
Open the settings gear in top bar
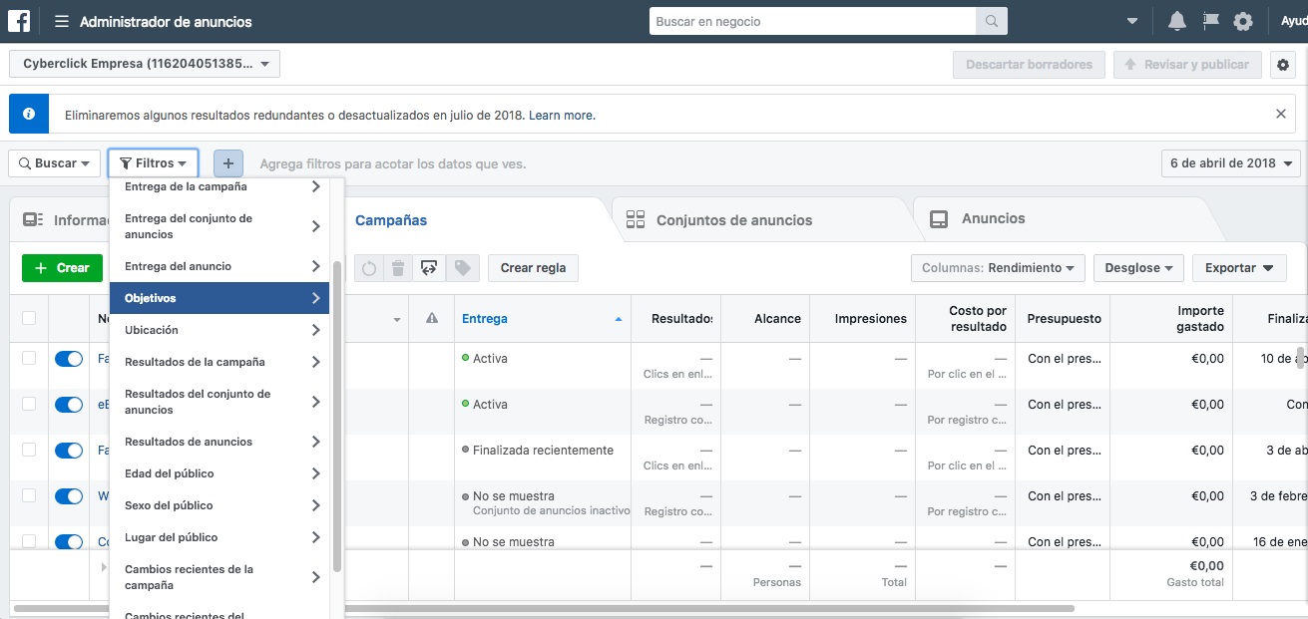pyautogui.click(x=1242, y=21)
